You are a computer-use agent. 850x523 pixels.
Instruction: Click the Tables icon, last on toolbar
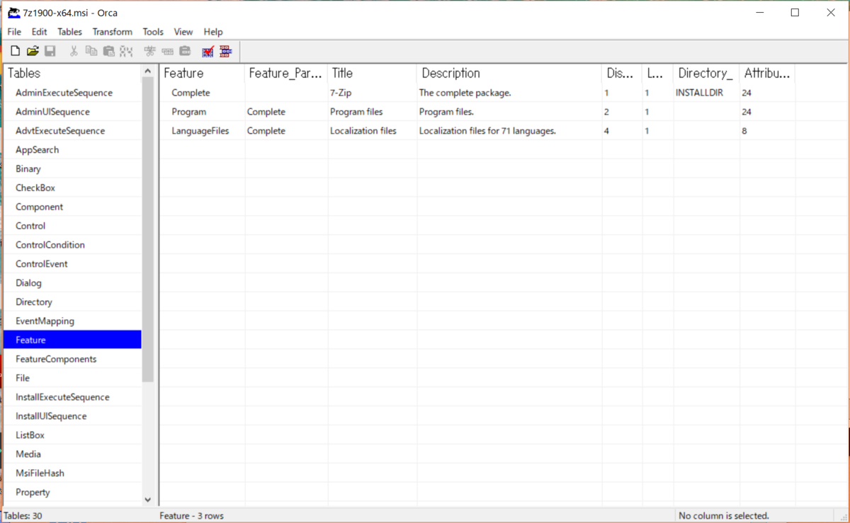click(225, 51)
